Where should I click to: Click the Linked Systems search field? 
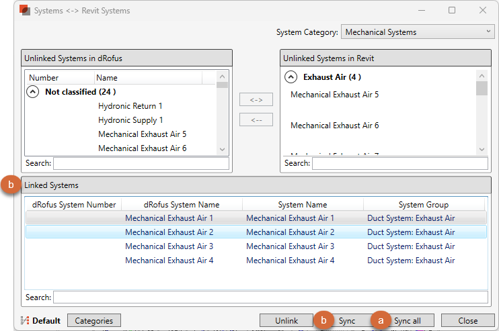[270, 297]
